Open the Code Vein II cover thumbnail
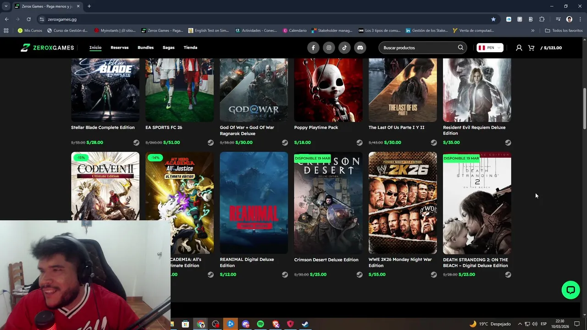This screenshot has width=587, height=330. click(105, 186)
